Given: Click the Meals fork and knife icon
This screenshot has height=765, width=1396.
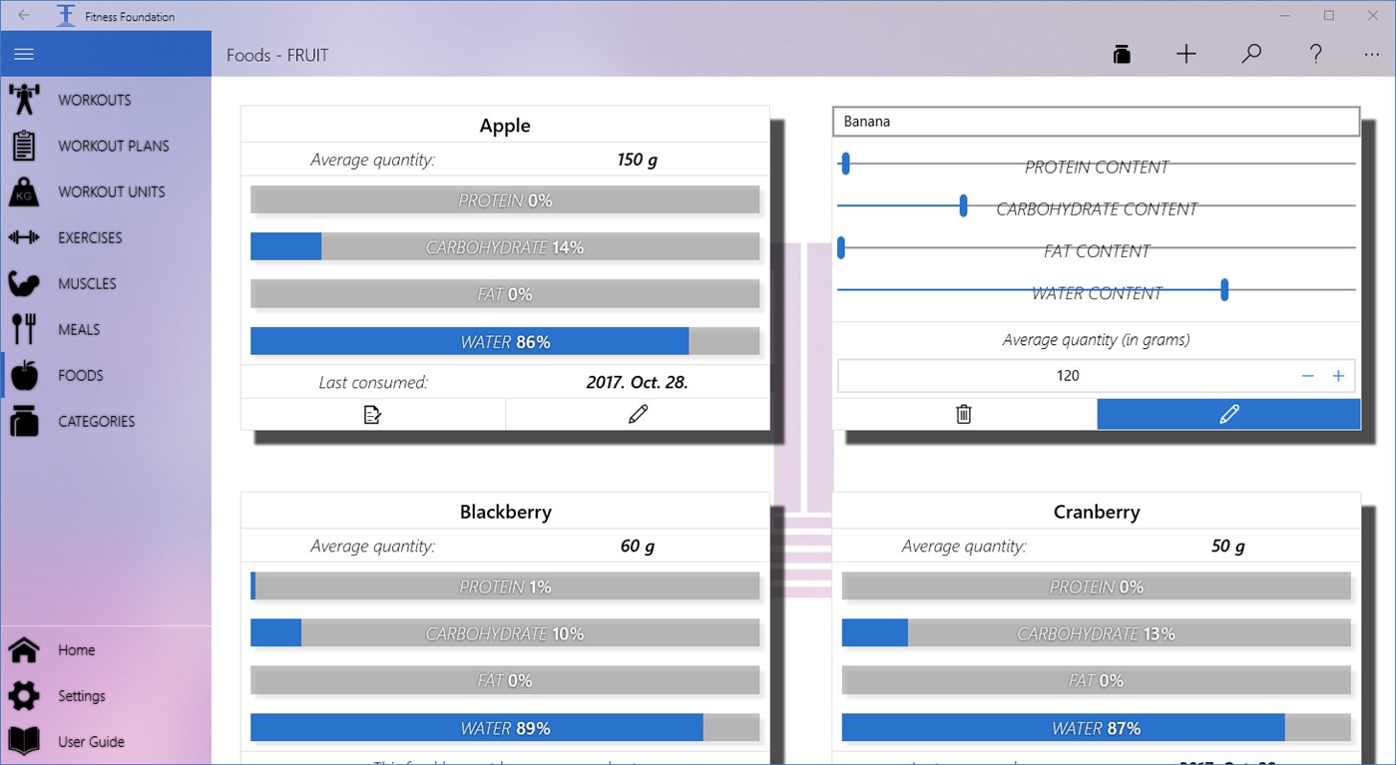Looking at the screenshot, I should click(24, 329).
